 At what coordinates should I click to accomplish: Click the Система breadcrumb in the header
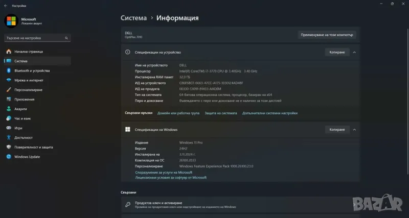coord(133,18)
